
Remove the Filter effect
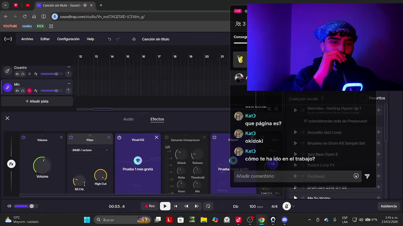point(109,137)
